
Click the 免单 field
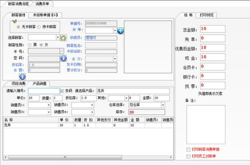tap(212, 38)
